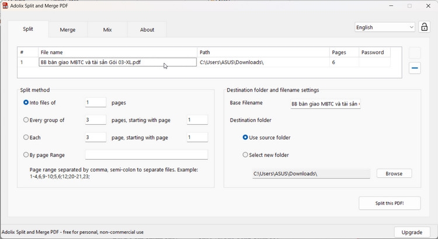Viewport: 438px width, 239px height.
Task: Click starting page field for 'Every group of'
Action: [197, 120]
